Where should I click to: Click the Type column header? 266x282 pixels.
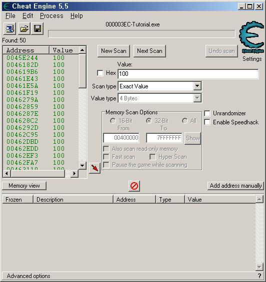170,200
